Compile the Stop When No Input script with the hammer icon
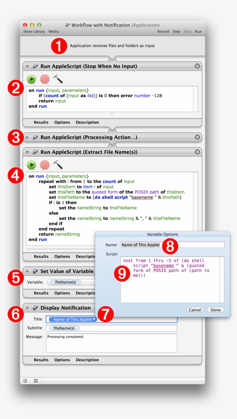Image resolution: width=237 pixels, height=419 pixels. coord(58,79)
